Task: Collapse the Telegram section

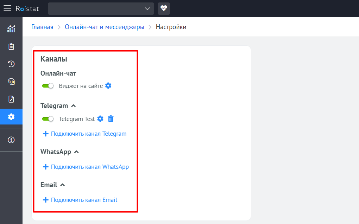Action: (x=74, y=105)
